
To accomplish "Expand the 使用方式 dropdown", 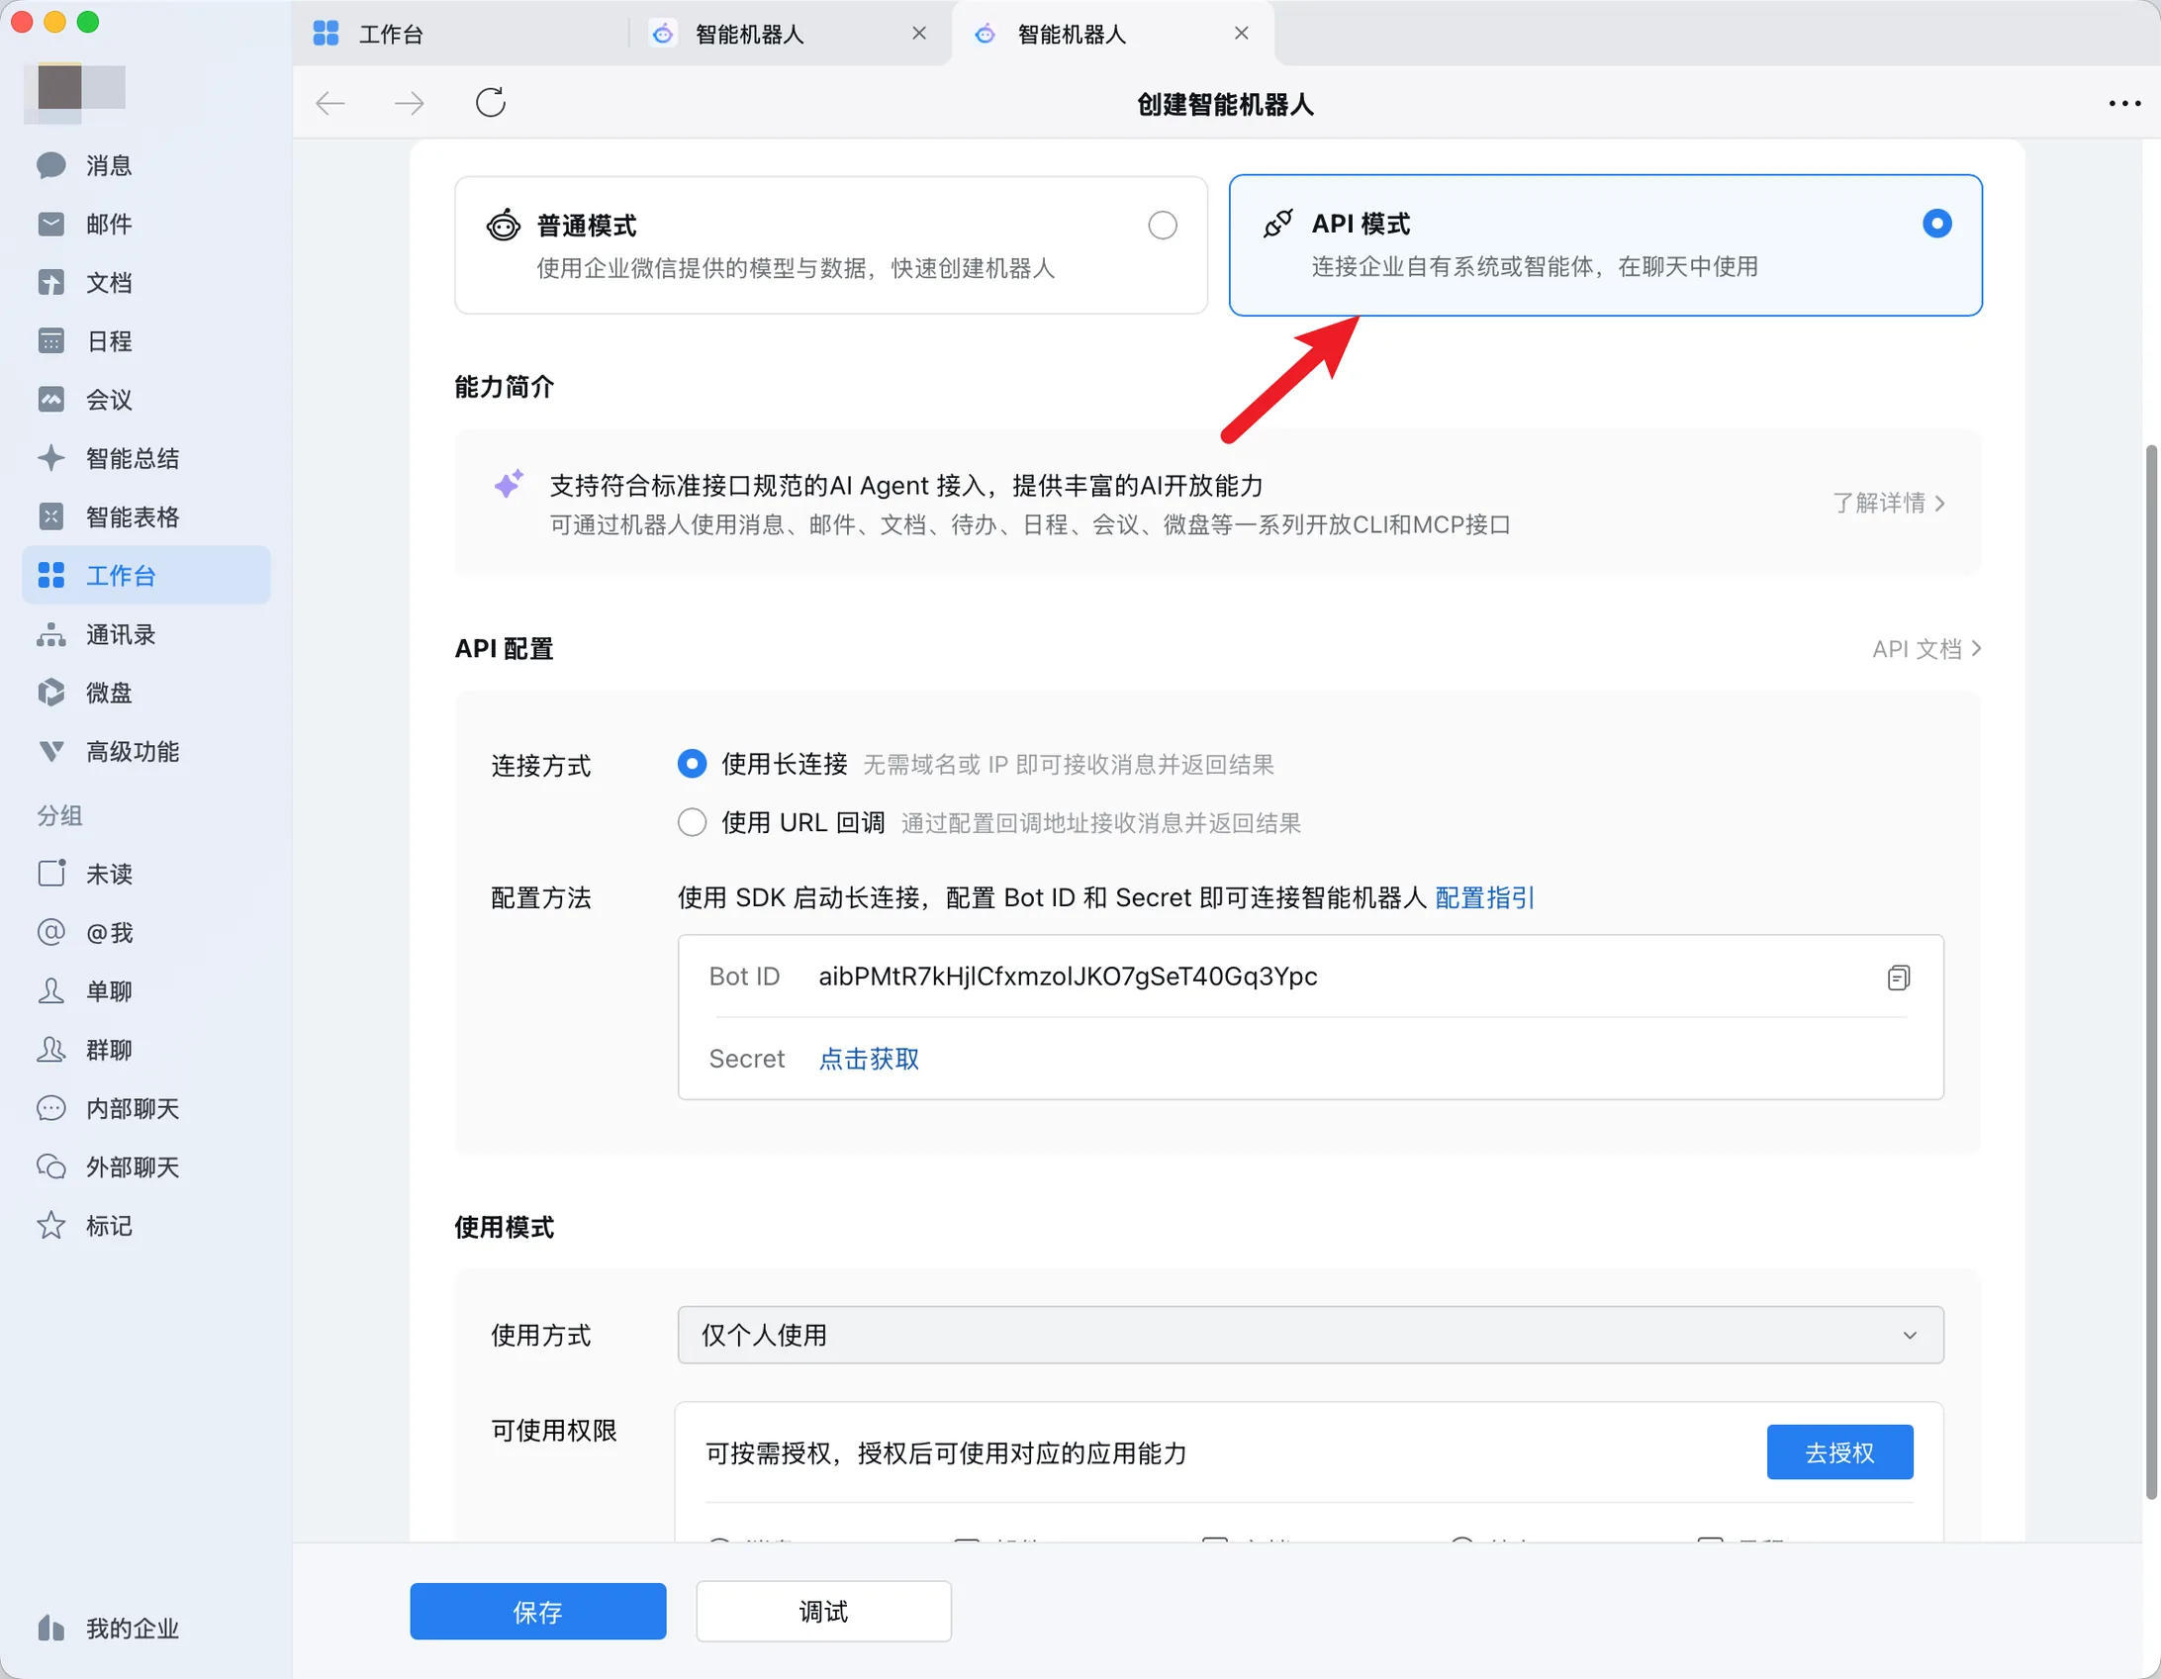I will pyautogui.click(x=1310, y=1335).
